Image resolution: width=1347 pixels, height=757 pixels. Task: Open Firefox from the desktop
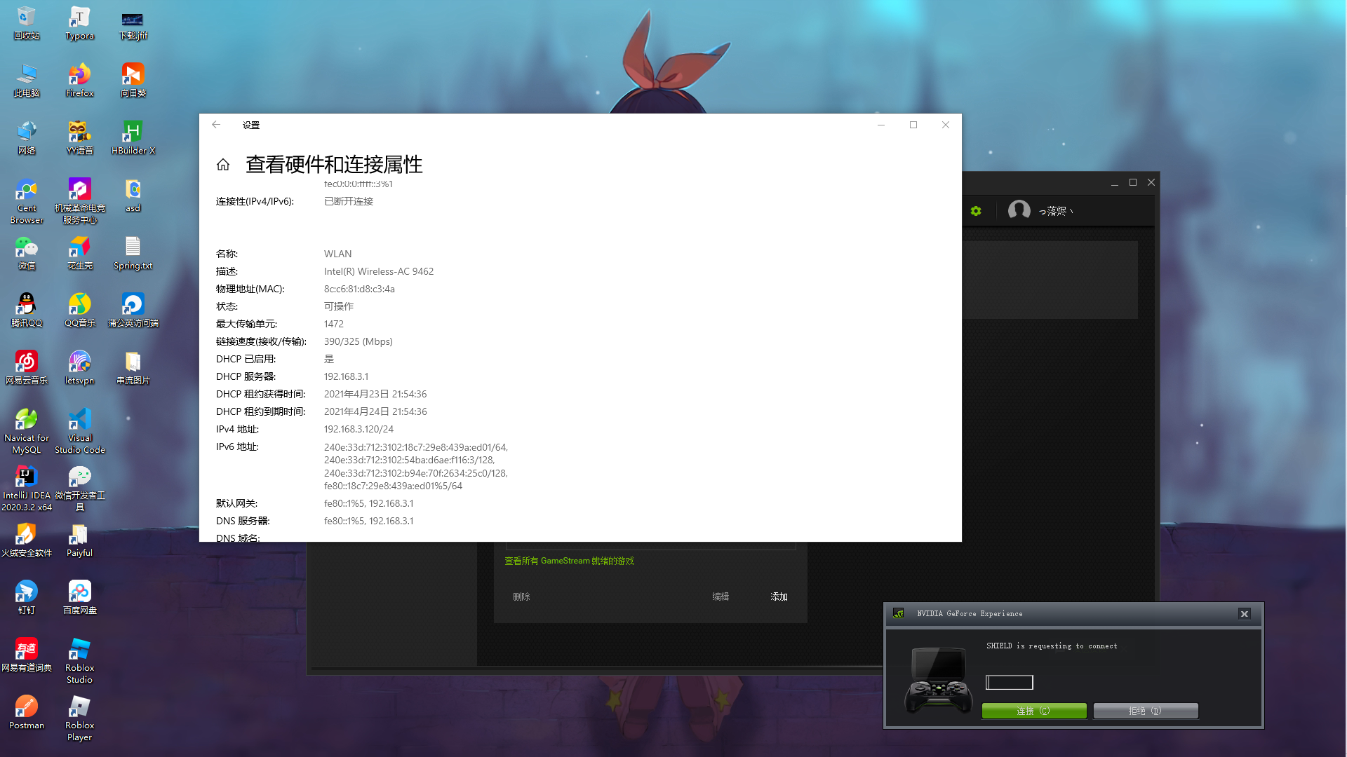tap(79, 75)
